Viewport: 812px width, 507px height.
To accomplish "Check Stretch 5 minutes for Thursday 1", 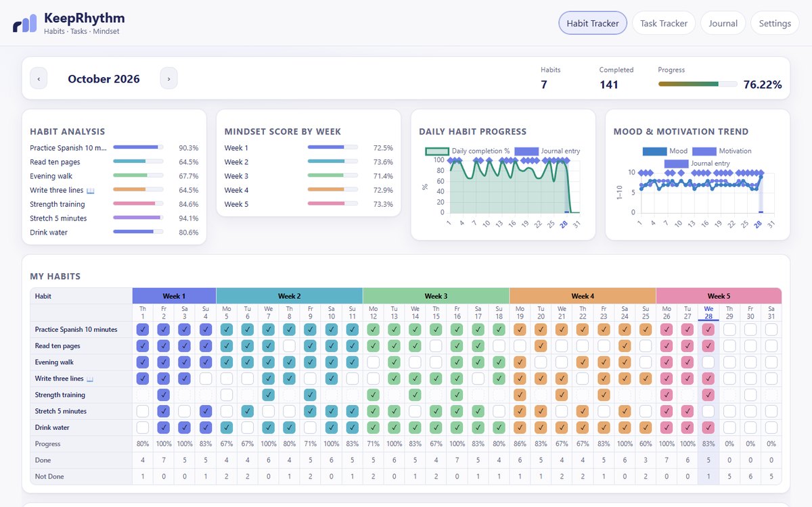I will pos(143,411).
